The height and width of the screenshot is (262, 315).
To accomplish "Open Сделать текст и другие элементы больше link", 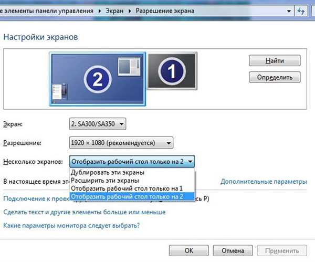I will click(85, 212).
